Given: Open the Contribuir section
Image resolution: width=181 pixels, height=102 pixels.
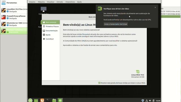Looking at the screenshot, I should [x=51, y=39].
